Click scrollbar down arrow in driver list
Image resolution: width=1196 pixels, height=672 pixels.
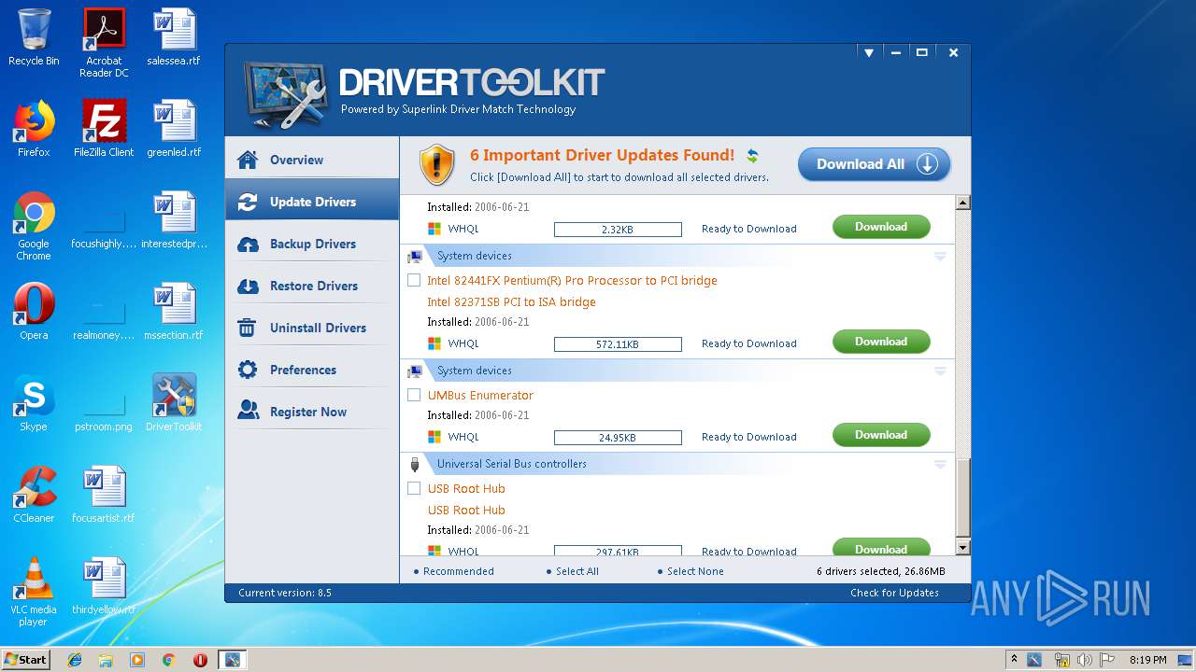tap(963, 548)
